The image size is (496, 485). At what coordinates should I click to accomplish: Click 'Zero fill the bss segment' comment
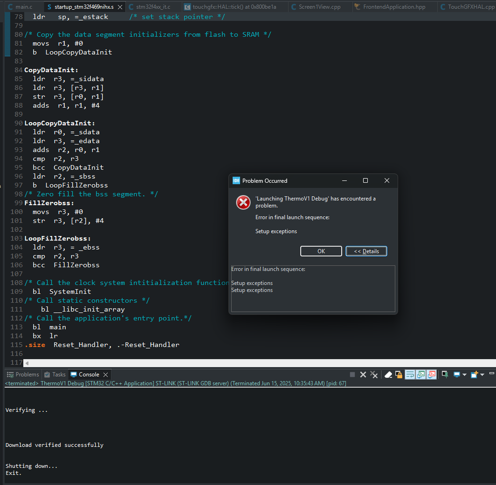(91, 194)
